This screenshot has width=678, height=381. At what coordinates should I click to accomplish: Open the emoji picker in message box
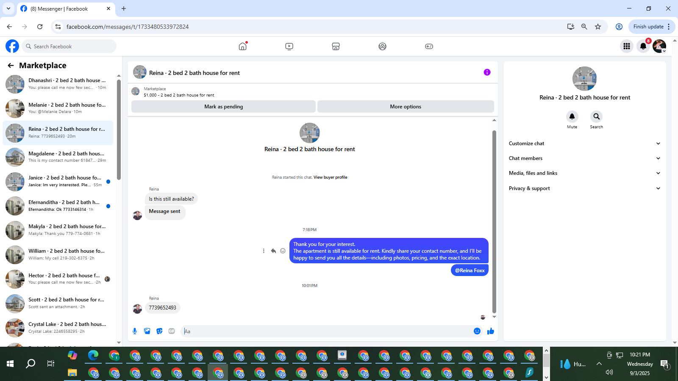[x=477, y=331]
